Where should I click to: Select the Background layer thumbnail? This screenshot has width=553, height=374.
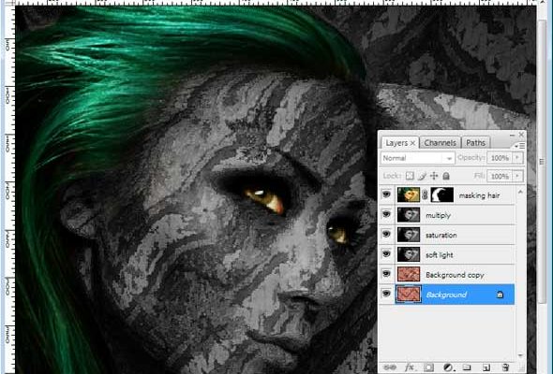409,295
